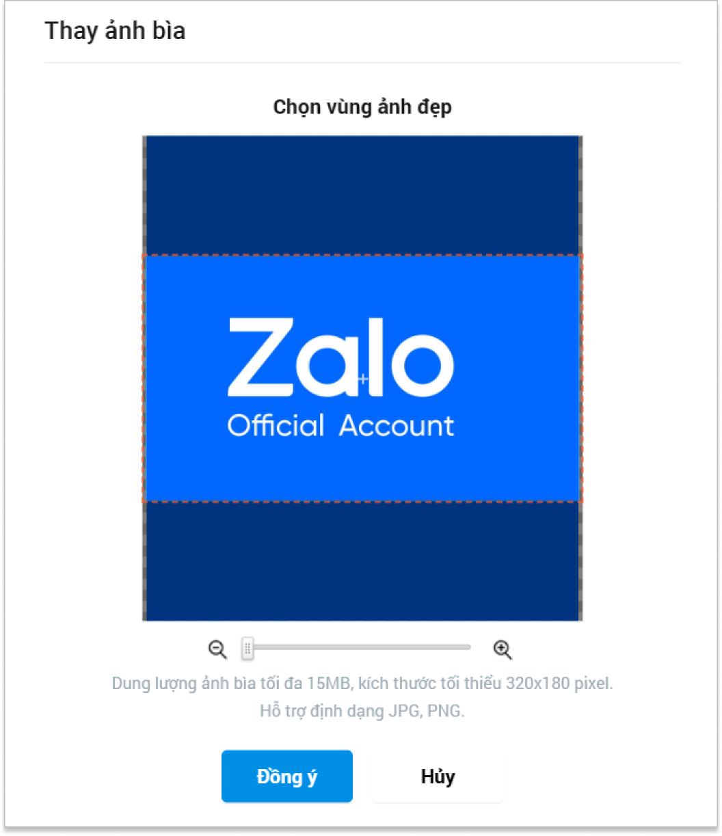Click the right end of the zoom slider track
Viewport: 722px width, 836px height.
tap(468, 647)
